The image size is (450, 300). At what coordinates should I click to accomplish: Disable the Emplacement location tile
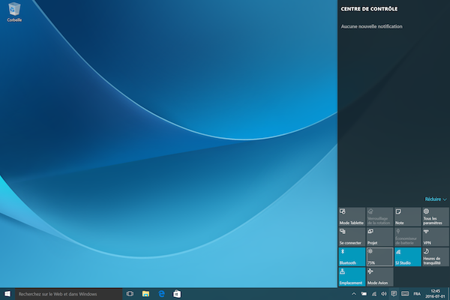[352, 277]
